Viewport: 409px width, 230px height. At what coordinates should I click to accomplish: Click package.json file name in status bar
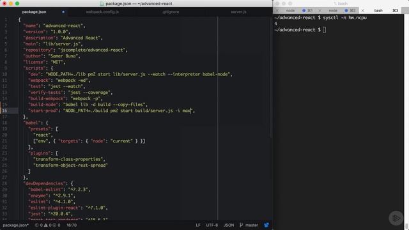point(15,225)
